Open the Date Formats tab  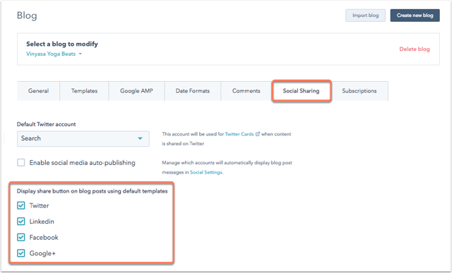coord(193,91)
